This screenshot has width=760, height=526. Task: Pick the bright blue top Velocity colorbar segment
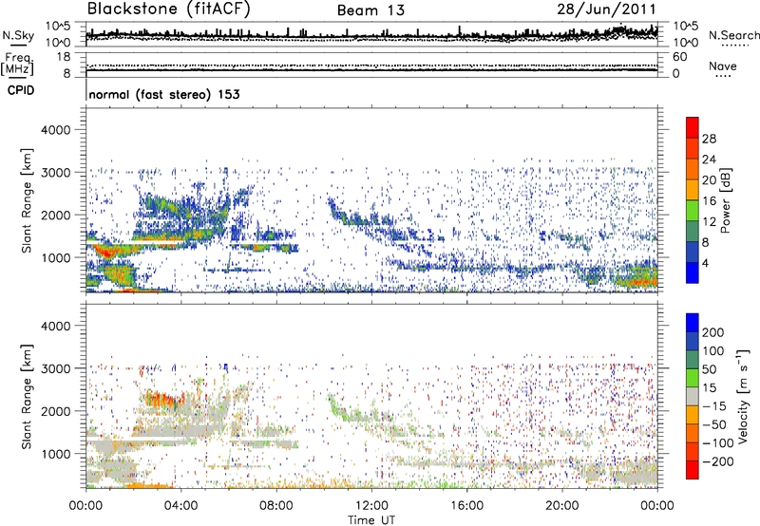coord(693,323)
